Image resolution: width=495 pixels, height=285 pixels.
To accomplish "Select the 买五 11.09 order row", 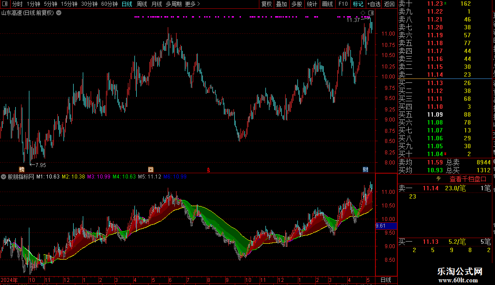I will click(x=445, y=115).
